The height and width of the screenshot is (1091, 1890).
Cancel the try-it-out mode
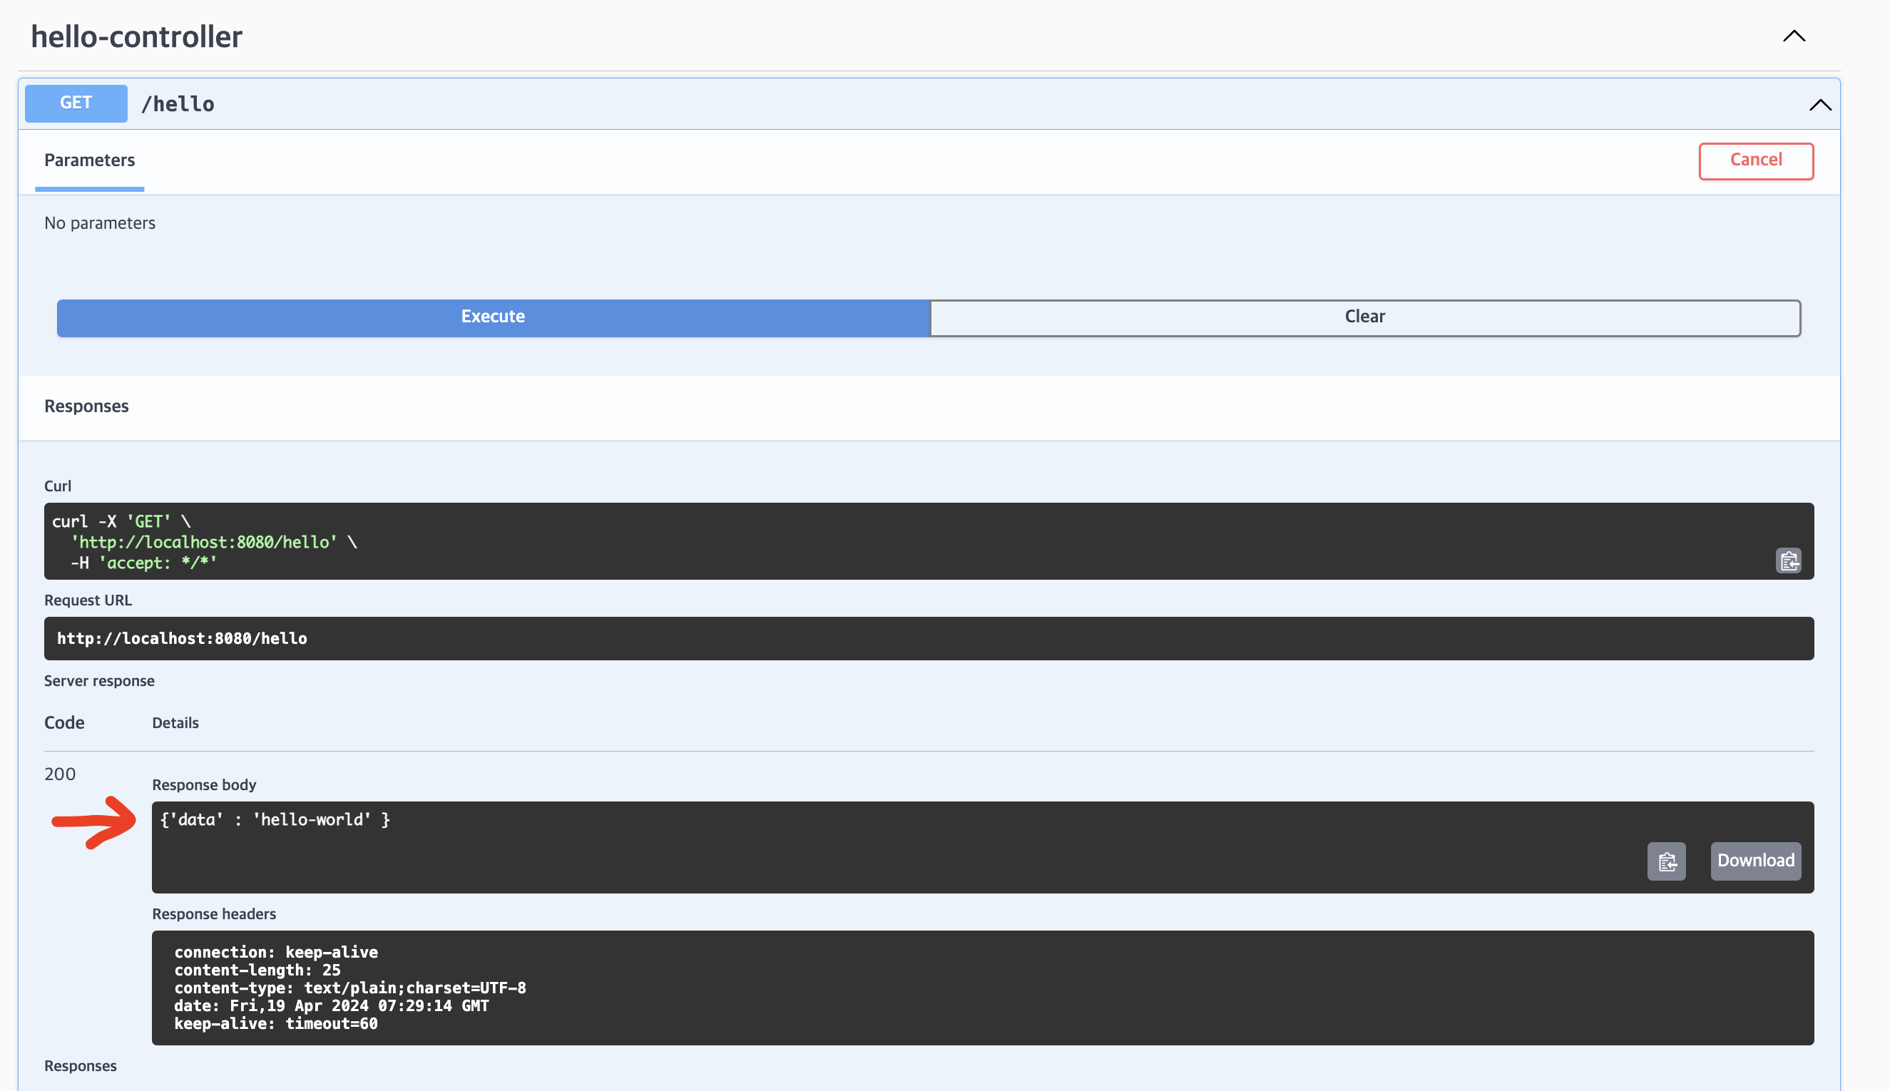(1754, 160)
